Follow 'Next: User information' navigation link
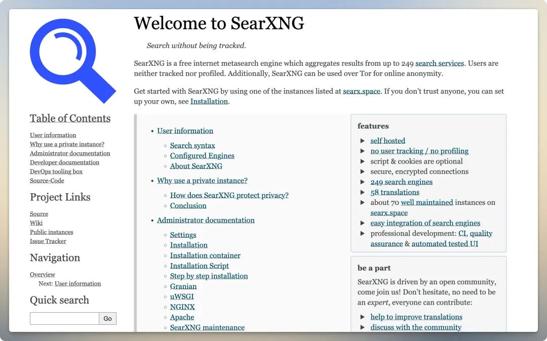 78,283
